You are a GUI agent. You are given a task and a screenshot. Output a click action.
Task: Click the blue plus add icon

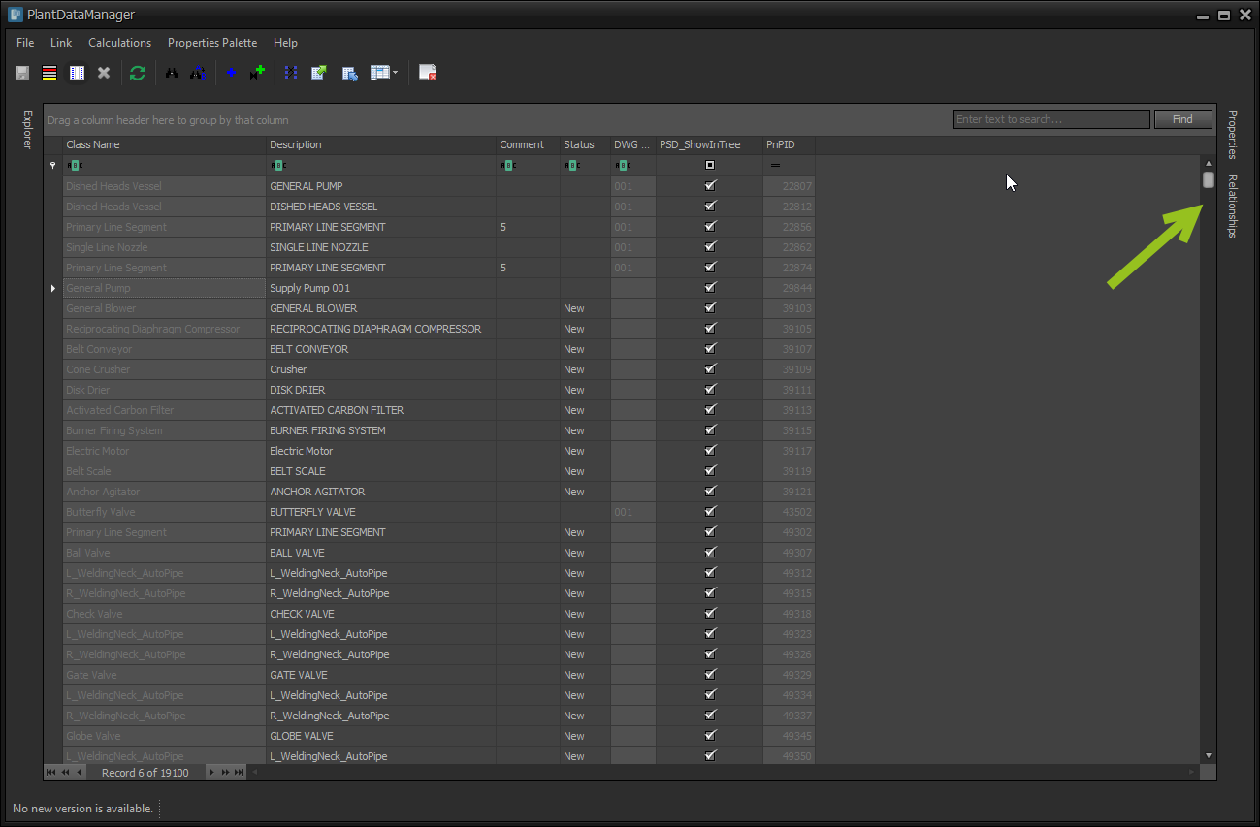(231, 73)
